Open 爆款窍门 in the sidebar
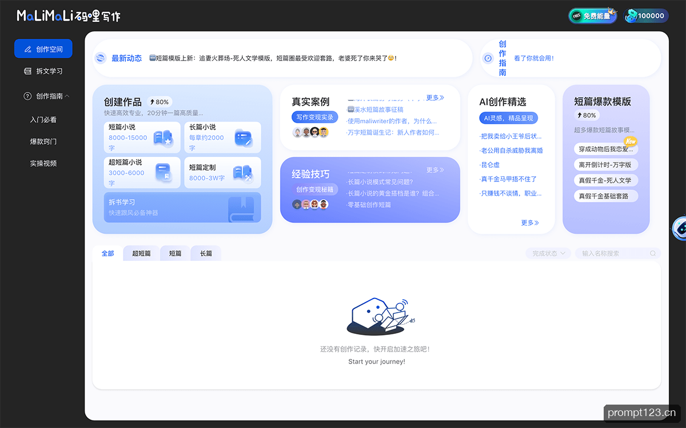The width and height of the screenshot is (686, 428). [x=43, y=142]
